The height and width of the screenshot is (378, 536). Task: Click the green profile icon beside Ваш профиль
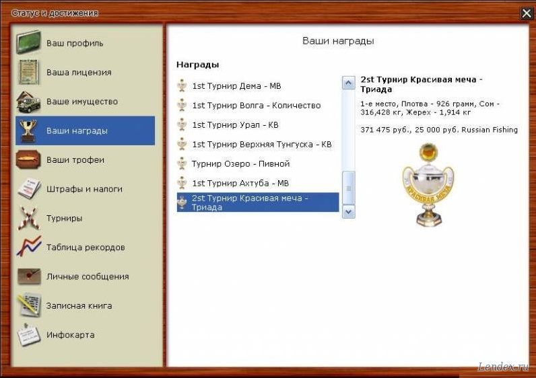[28, 43]
